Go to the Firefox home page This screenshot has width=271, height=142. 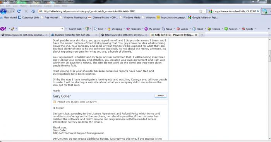(33, 11)
